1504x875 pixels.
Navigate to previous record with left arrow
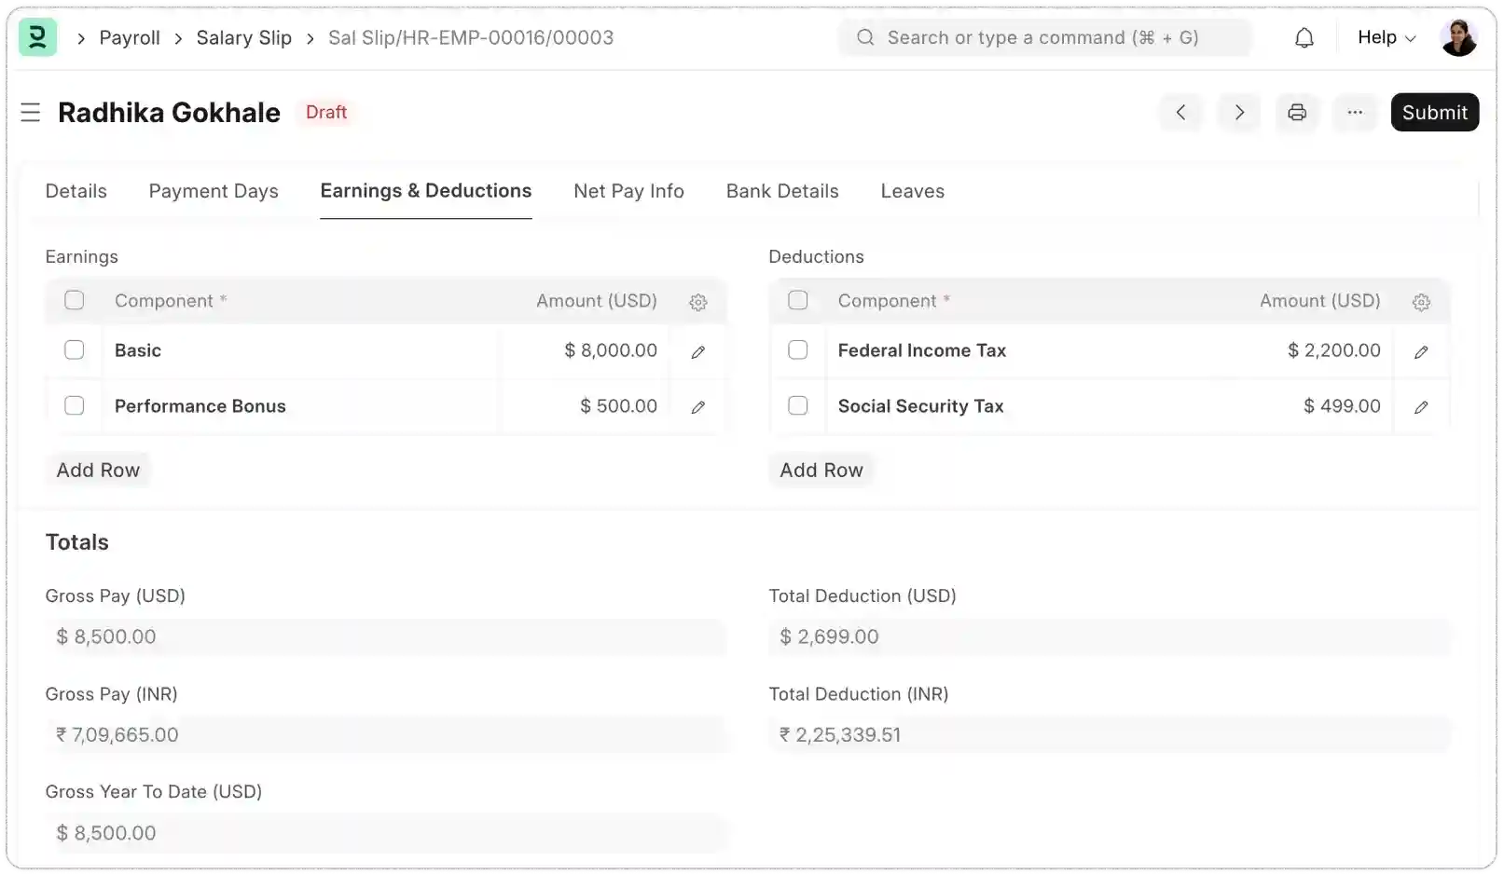point(1180,112)
